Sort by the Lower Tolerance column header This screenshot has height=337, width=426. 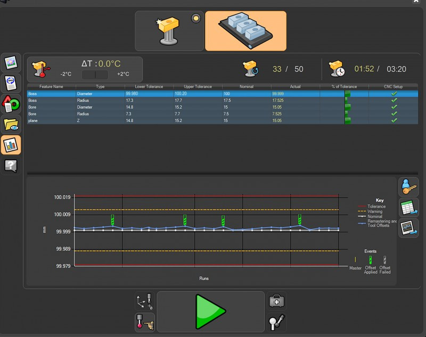(x=149, y=87)
